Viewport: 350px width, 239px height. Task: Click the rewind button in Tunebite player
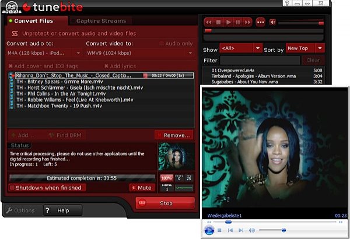[209, 22]
